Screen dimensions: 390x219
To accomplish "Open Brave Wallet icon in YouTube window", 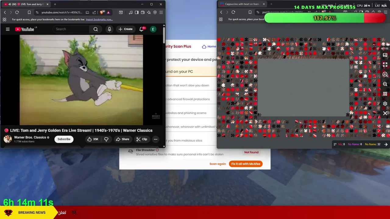I will click(143, 12).
